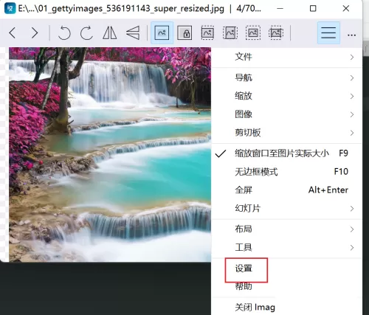Click the waterfall image in viewer
The height and width of the screenshot is (315, 369).
click(x=110, y=155)
